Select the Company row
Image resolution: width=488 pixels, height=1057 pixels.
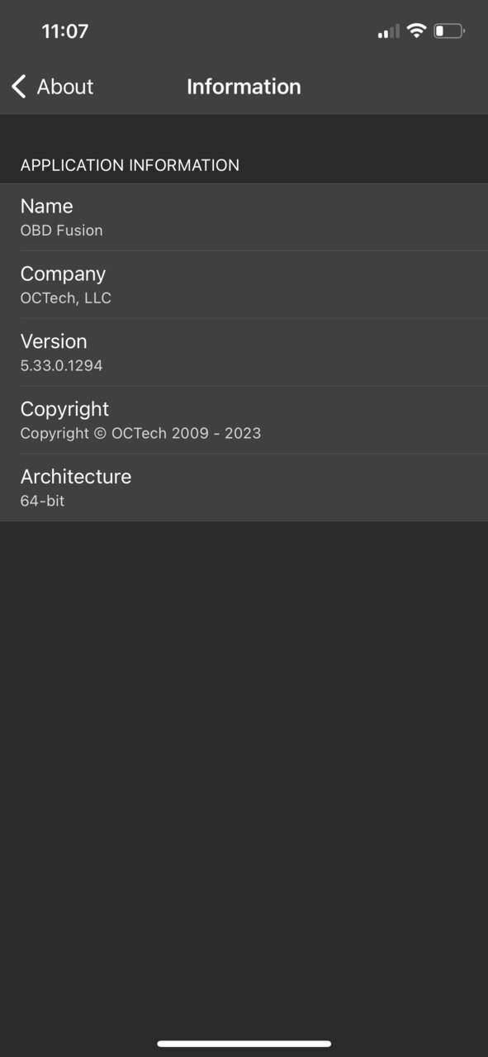[x=244, y=285]
